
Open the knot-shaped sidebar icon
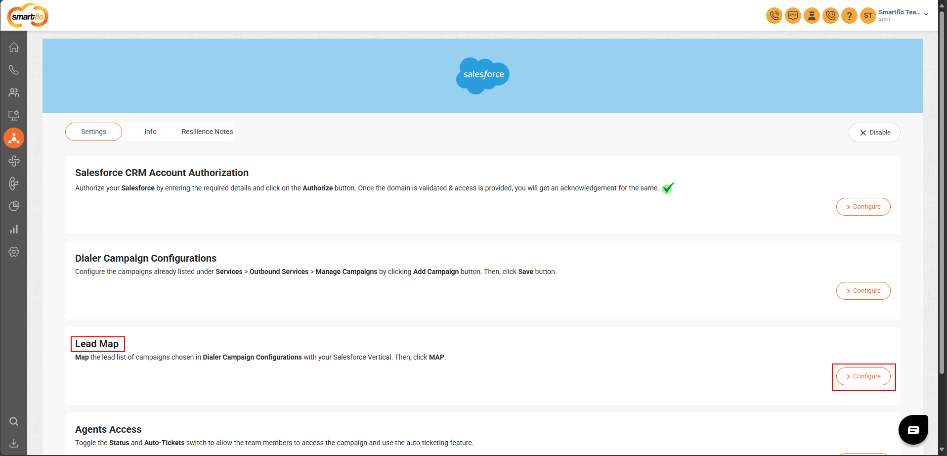click(14, 161)
